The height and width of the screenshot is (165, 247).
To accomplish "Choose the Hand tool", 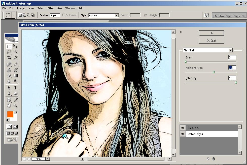I will (x=9, y=106).
